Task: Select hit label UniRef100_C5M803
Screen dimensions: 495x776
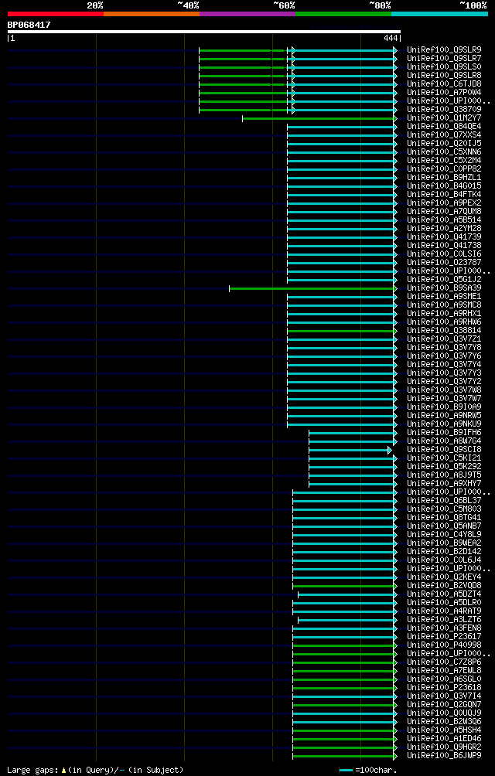Action: (x=444, y=509)
